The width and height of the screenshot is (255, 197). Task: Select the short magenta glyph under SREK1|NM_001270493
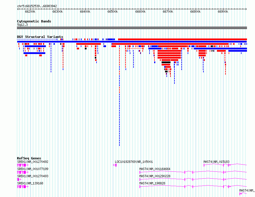click(19, 179)
